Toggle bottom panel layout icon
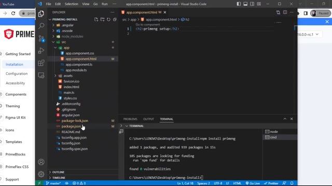 tap(245, 4)
